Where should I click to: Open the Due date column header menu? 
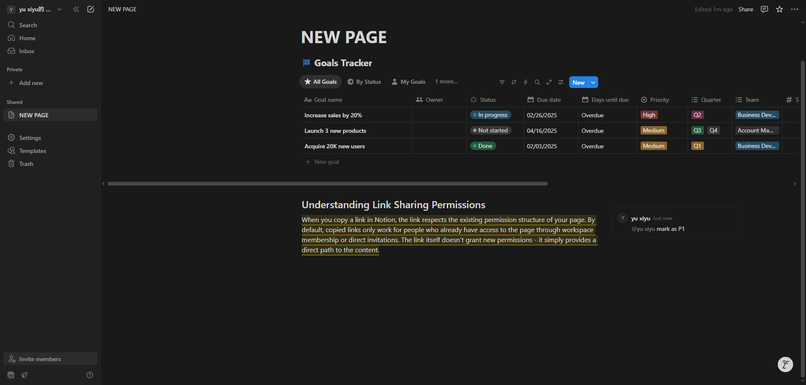(551, 100)
